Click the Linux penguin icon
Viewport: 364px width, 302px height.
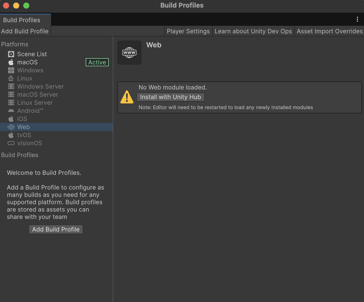point(11,78)
